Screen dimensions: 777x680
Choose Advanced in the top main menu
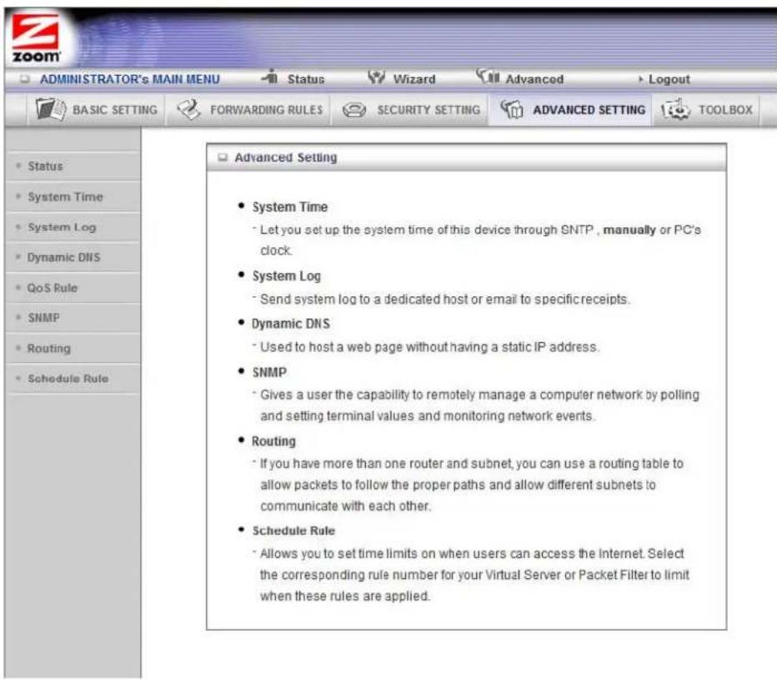click(534, 79)
